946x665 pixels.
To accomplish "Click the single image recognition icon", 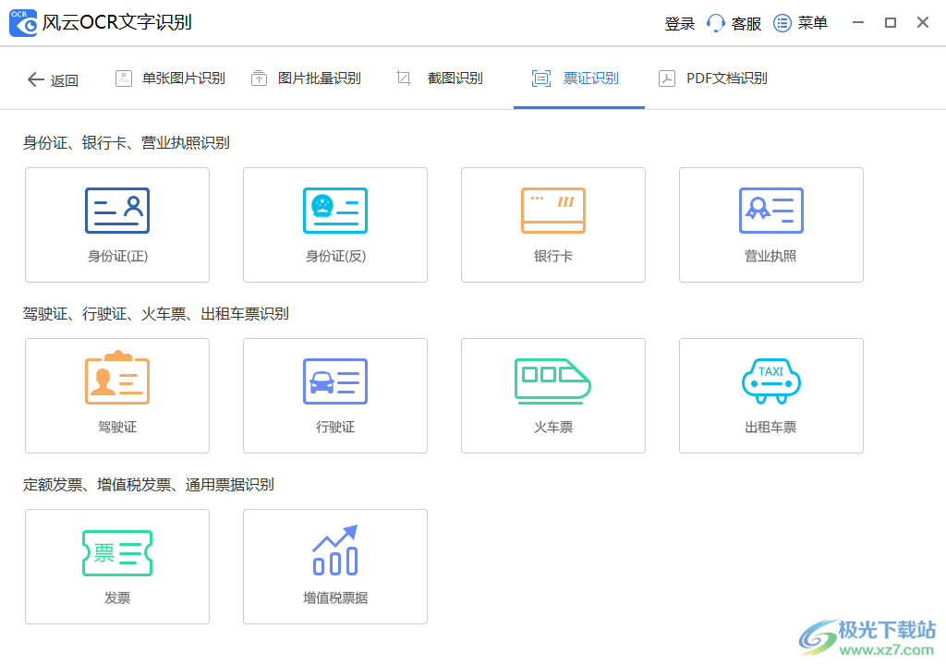I will point(124,79).
